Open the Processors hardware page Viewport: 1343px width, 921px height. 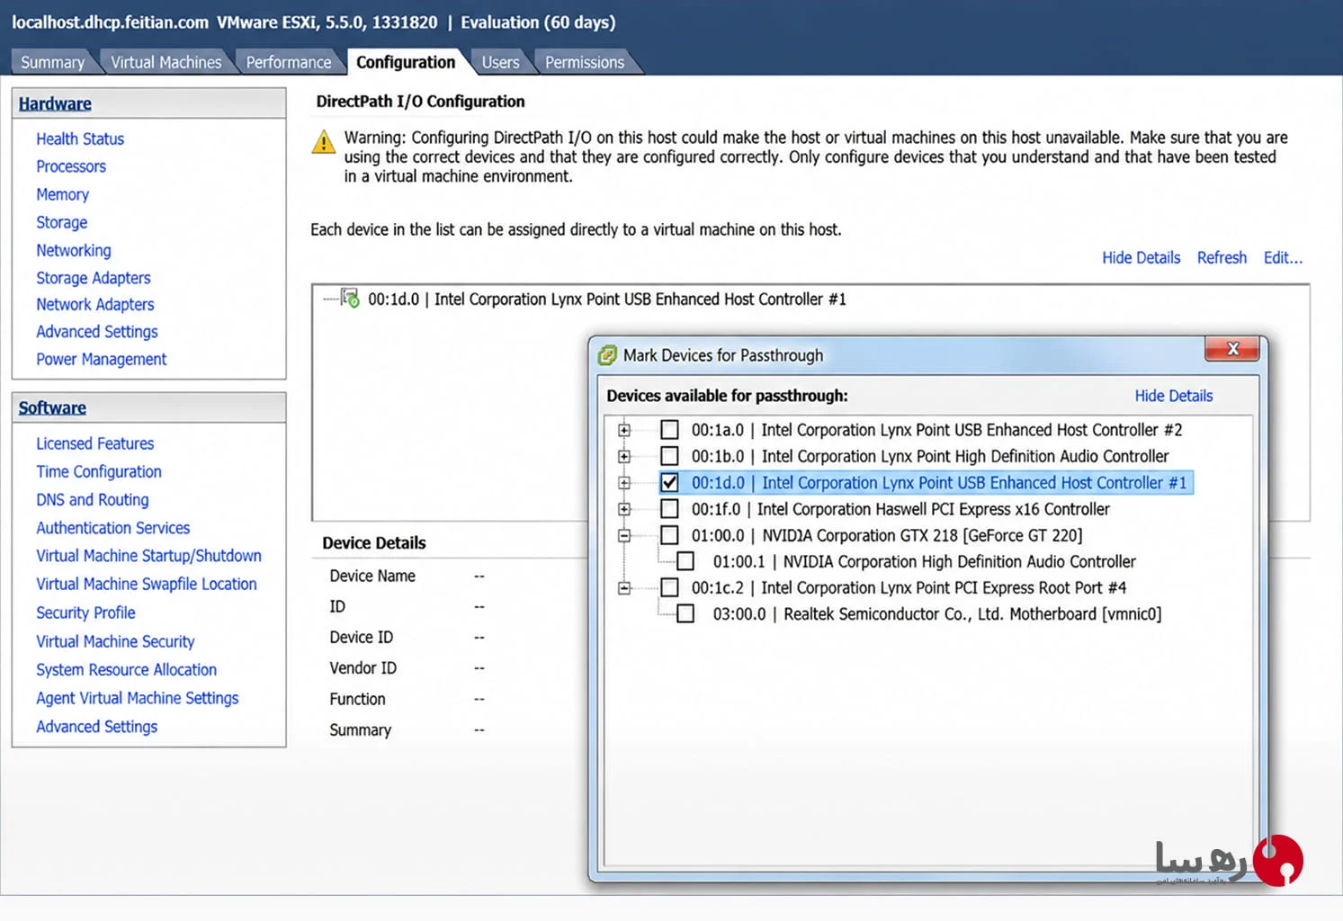point(71,166)
